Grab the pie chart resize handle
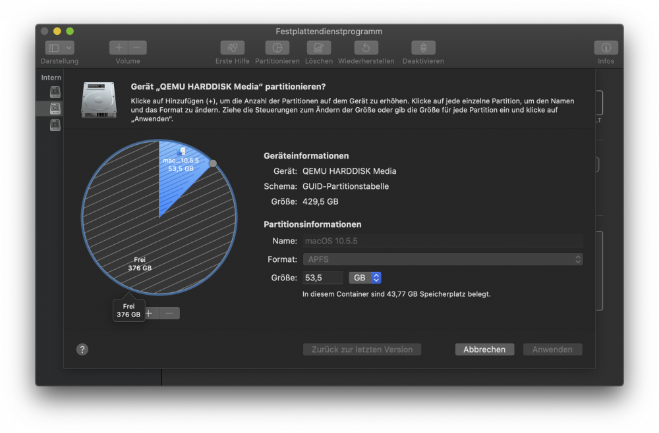The width and height of the screenshot is (659, 433). (x=213, y=164)
